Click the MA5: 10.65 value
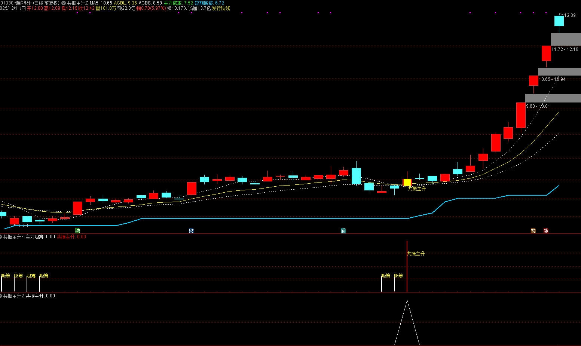The width and height of the screenshot is (581, 346). 101,3
